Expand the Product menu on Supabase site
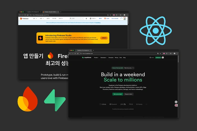Screen dimensions: 197x131 pos(96,58)
